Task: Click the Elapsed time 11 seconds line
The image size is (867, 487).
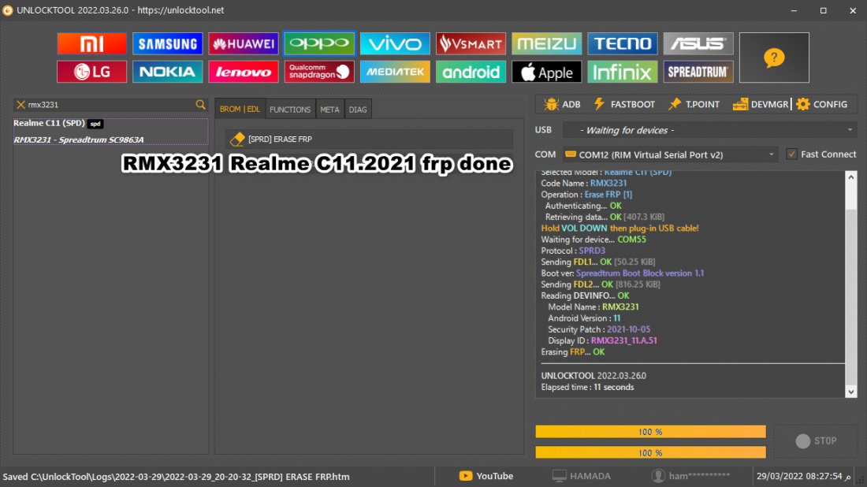Action: pyautogui.click(x=587, y=387)
